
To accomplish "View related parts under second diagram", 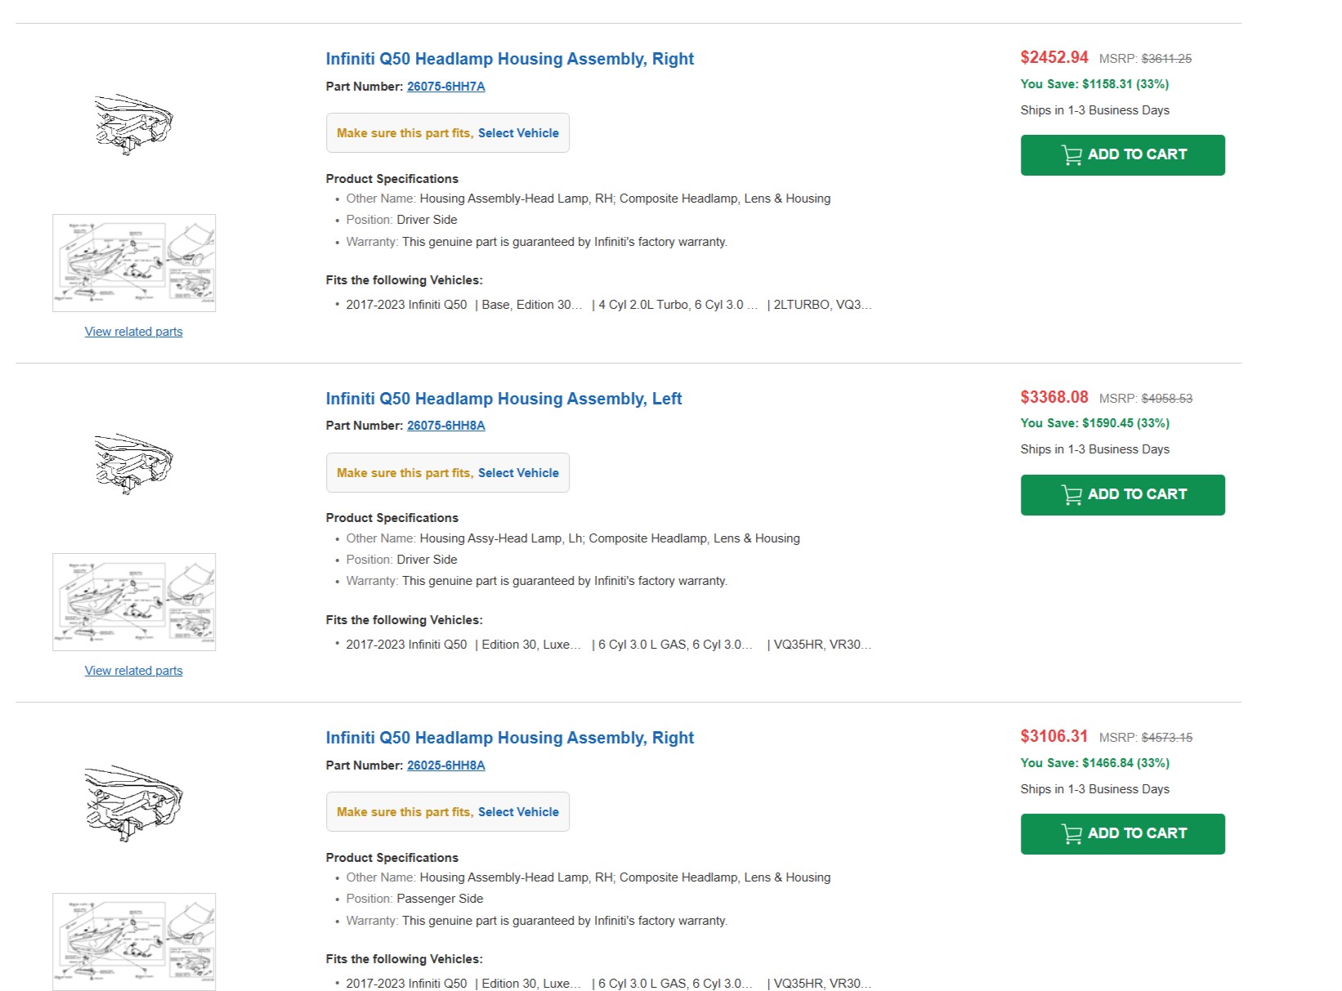I will point(133,671).
